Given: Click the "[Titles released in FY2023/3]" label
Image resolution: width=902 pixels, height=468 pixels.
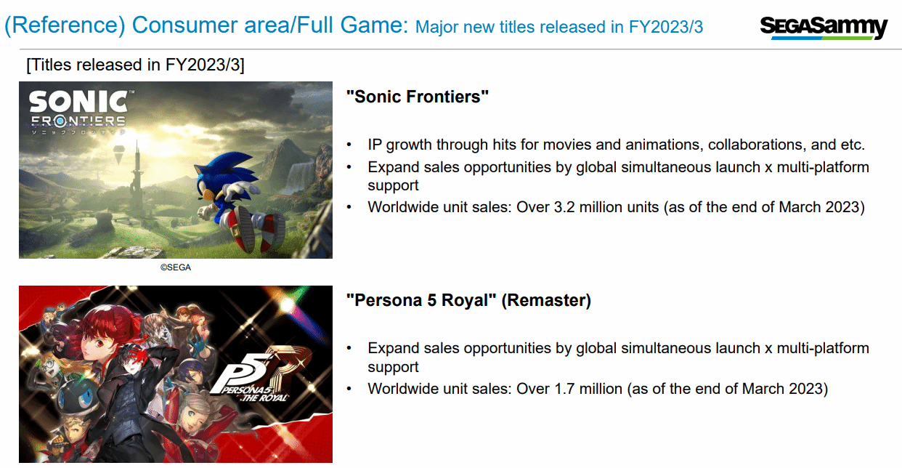Looking at the screenshot, I should pyautogui.click(x=136, y=65).
